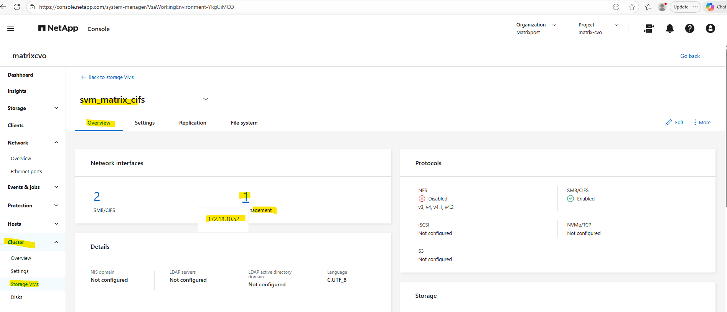Switch to the File system tab
Image resolution: width=727 pixels, height=312 pixels.
[x=244, y=123]
